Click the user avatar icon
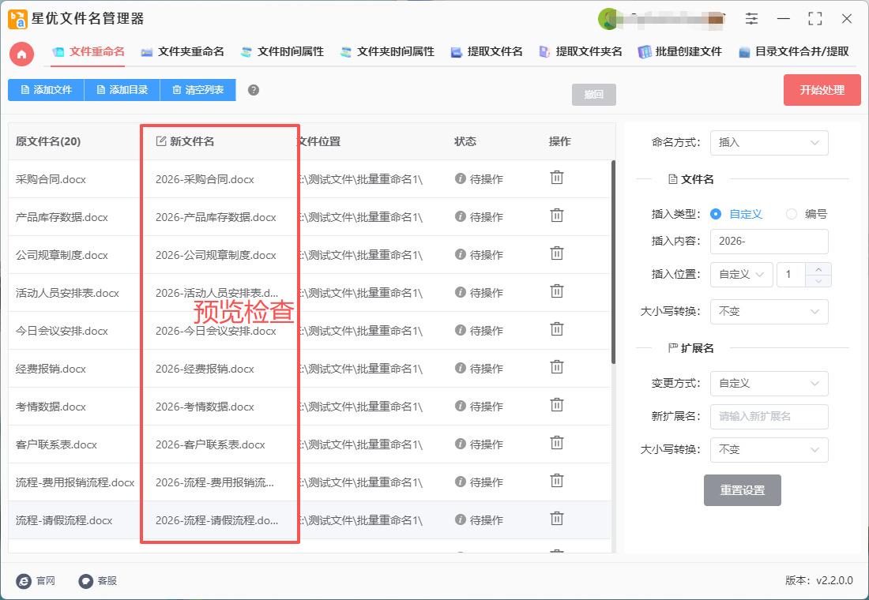 click(608, 19)
